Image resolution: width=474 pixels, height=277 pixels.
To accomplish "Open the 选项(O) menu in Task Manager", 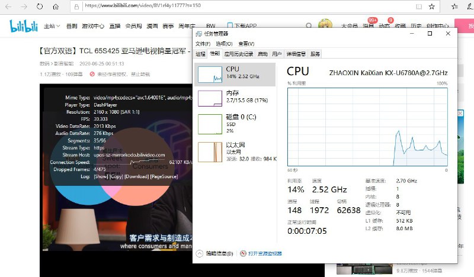I will [x=224, y=44].
